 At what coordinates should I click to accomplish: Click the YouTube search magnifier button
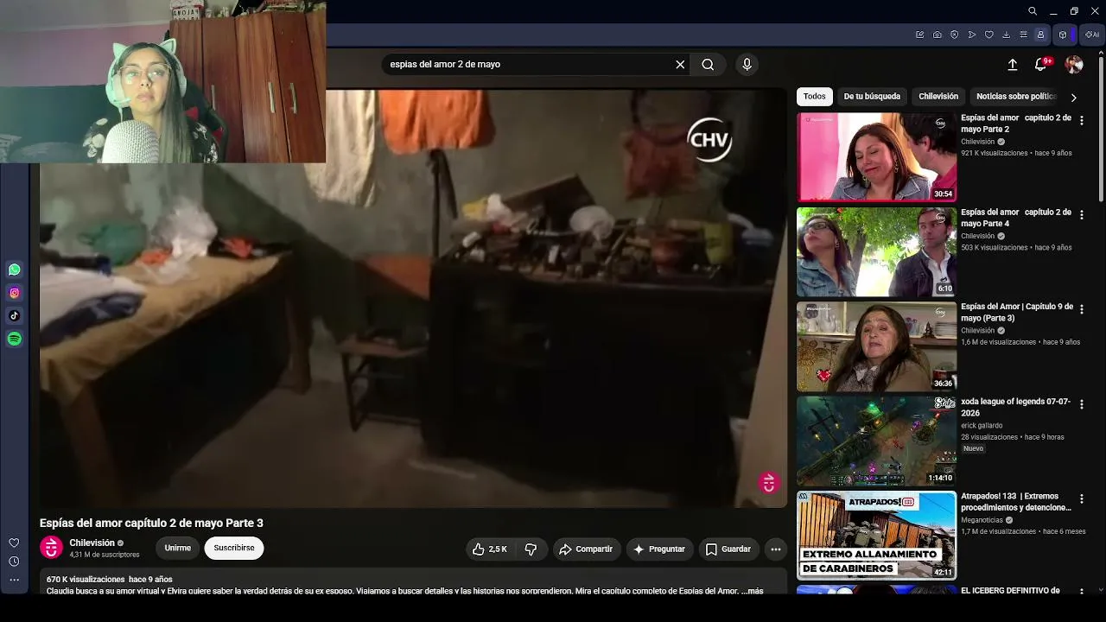click(708, 64)
